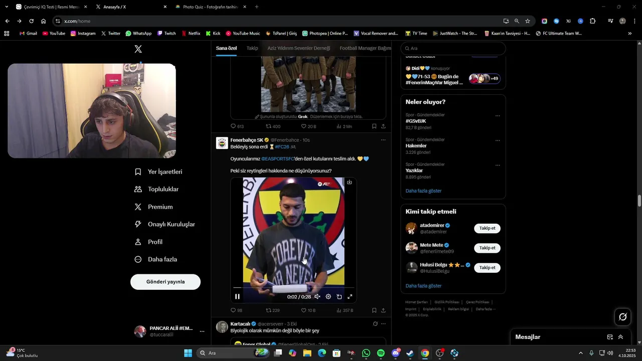Open @EASPORTSFC mention link

[x=277, y=159]
